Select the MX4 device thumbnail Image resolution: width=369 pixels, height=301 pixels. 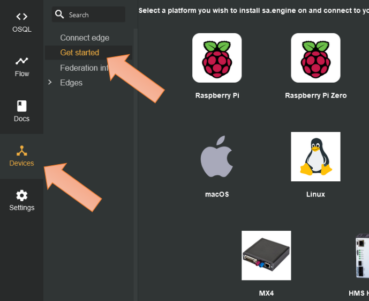266,255
